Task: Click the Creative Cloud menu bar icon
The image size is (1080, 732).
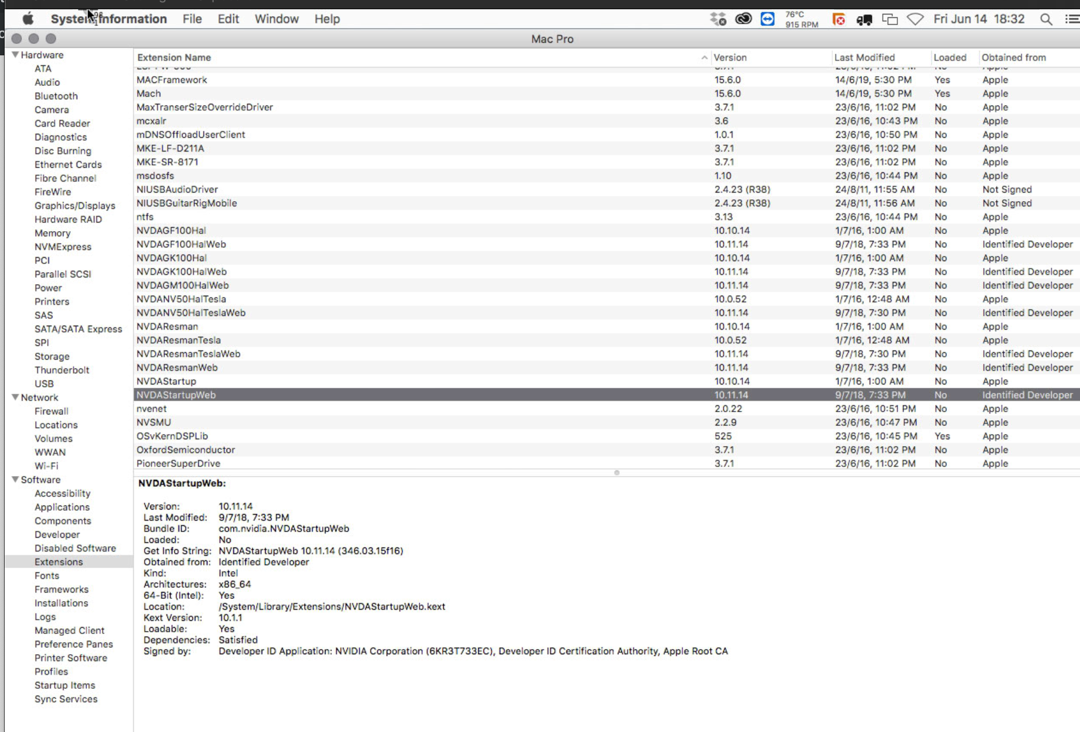Action: (x=743, y=19)
